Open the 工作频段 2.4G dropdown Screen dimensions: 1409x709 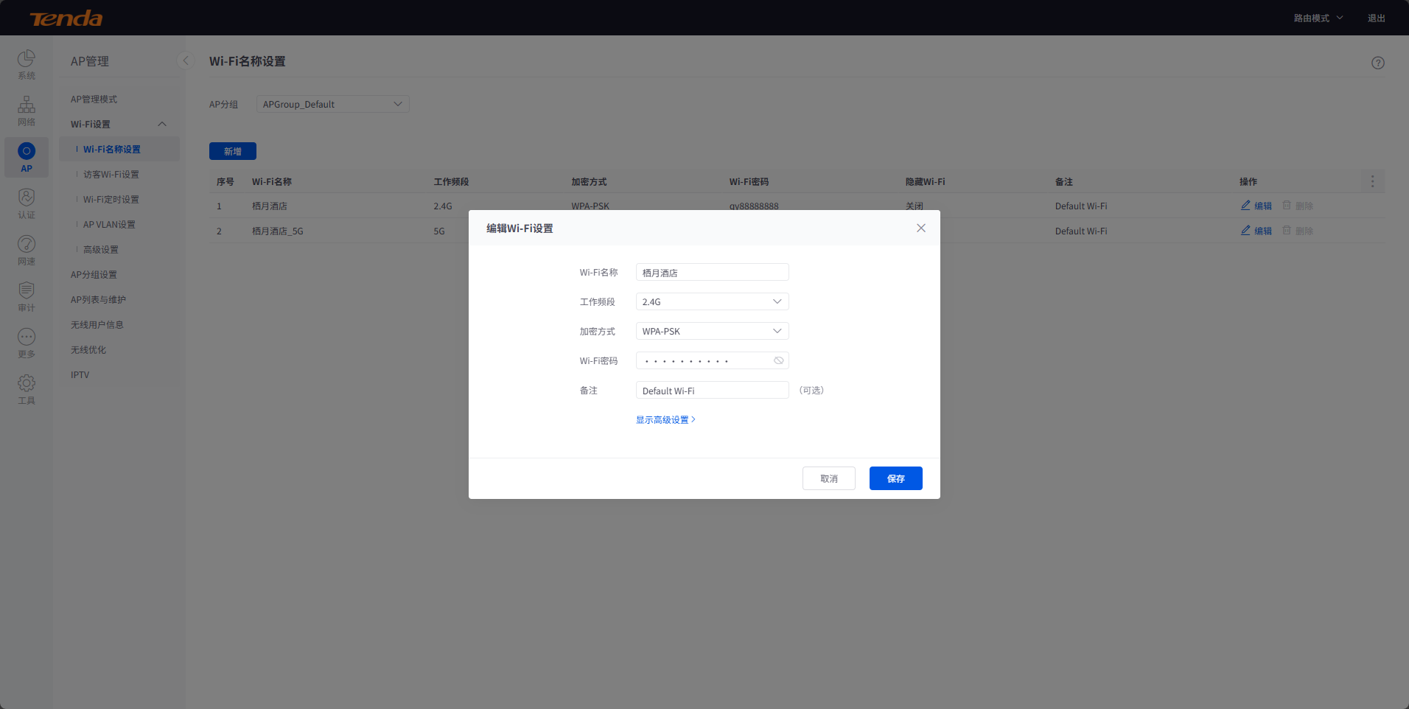point(712,301)
